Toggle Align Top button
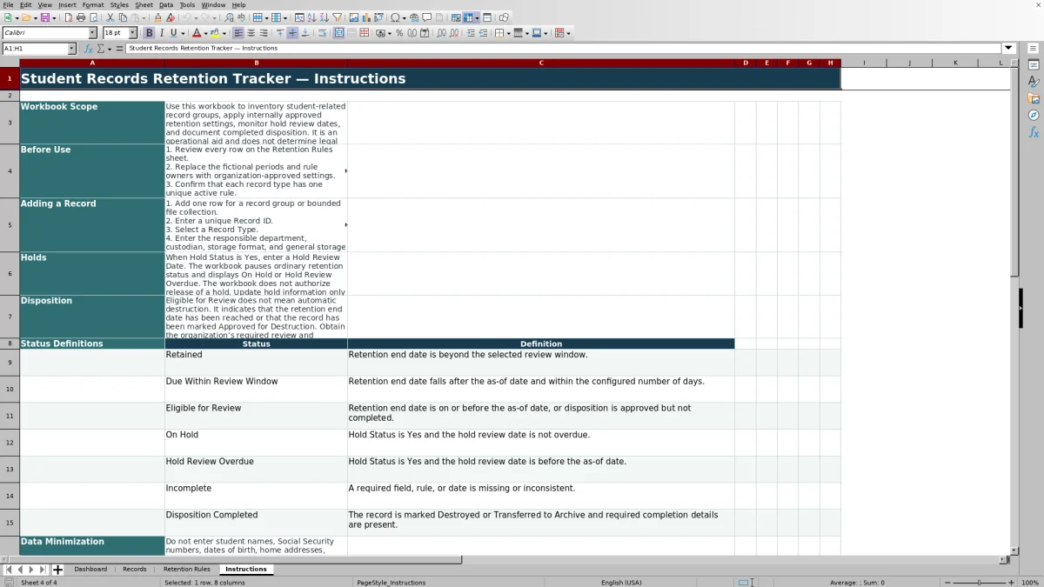 [280, 33]
